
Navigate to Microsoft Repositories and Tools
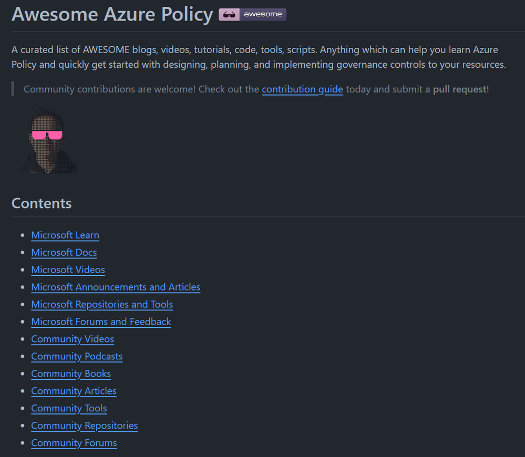tap(102, 305)
